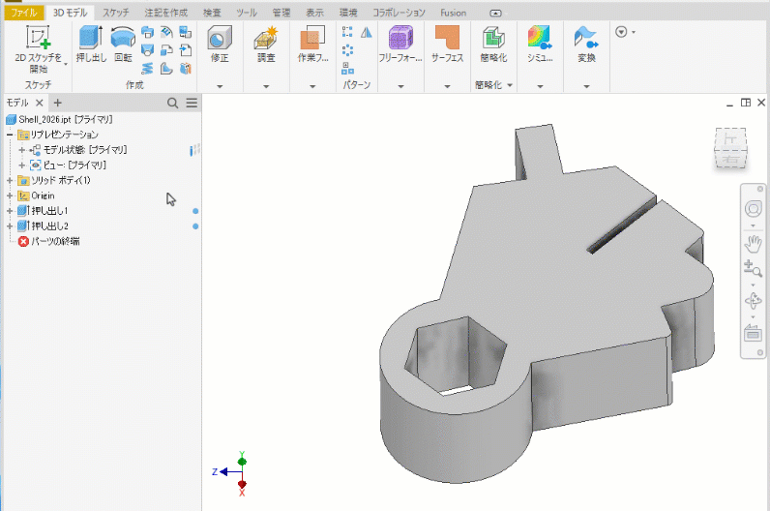Expand the サーフェス panel dropdown arrow
The height and width of the screenshot is (511, 770).
447,86
